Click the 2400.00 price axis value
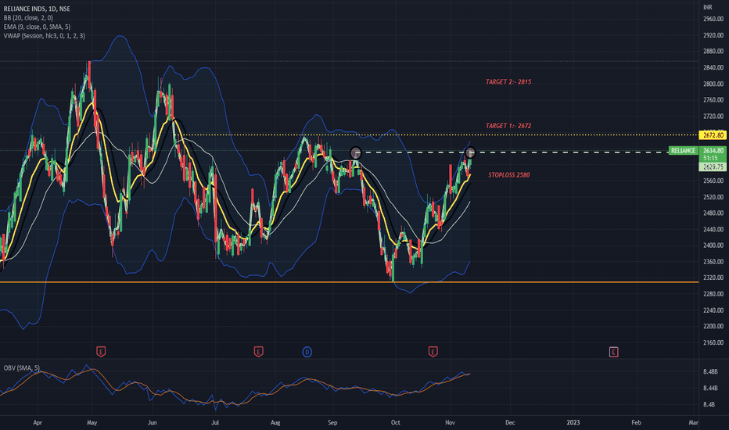Image resolution: width=729 pixels, height=430 pixels. pos(713,245)
